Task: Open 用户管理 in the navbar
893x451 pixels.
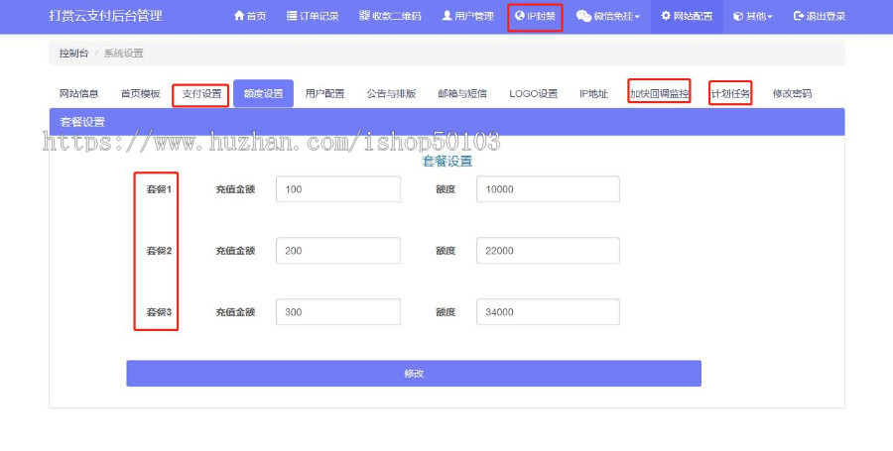Action: click(468, 16)
